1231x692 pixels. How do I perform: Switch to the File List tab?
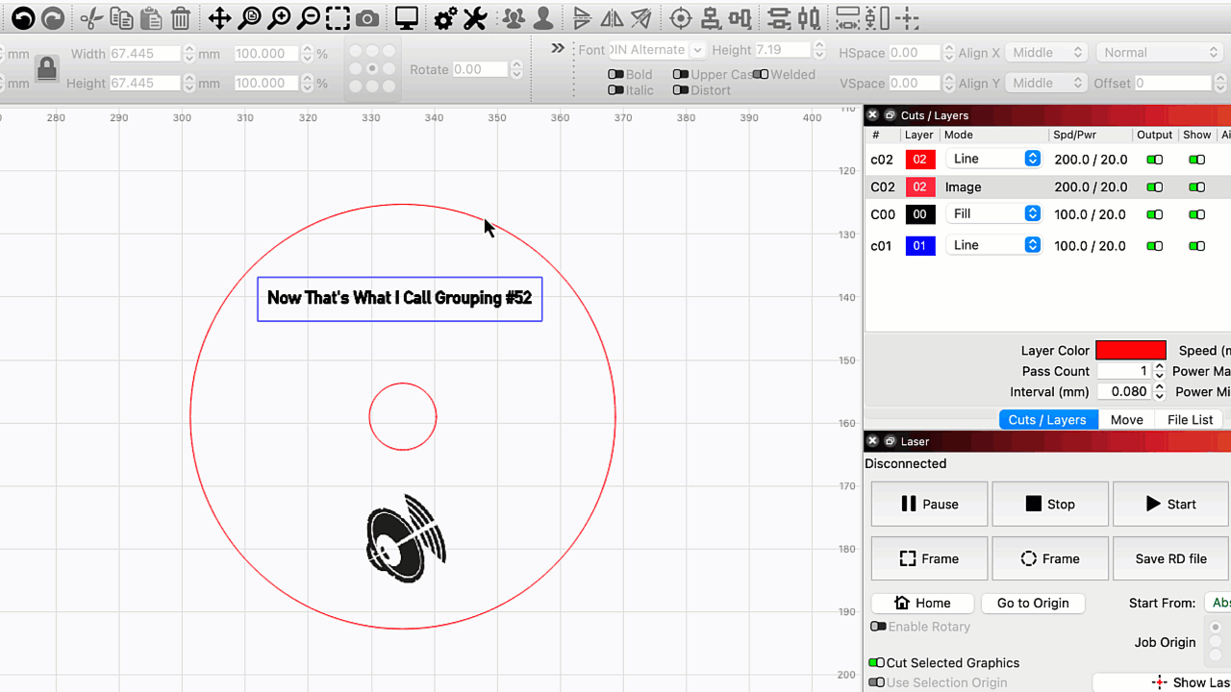pos(1190,419)
